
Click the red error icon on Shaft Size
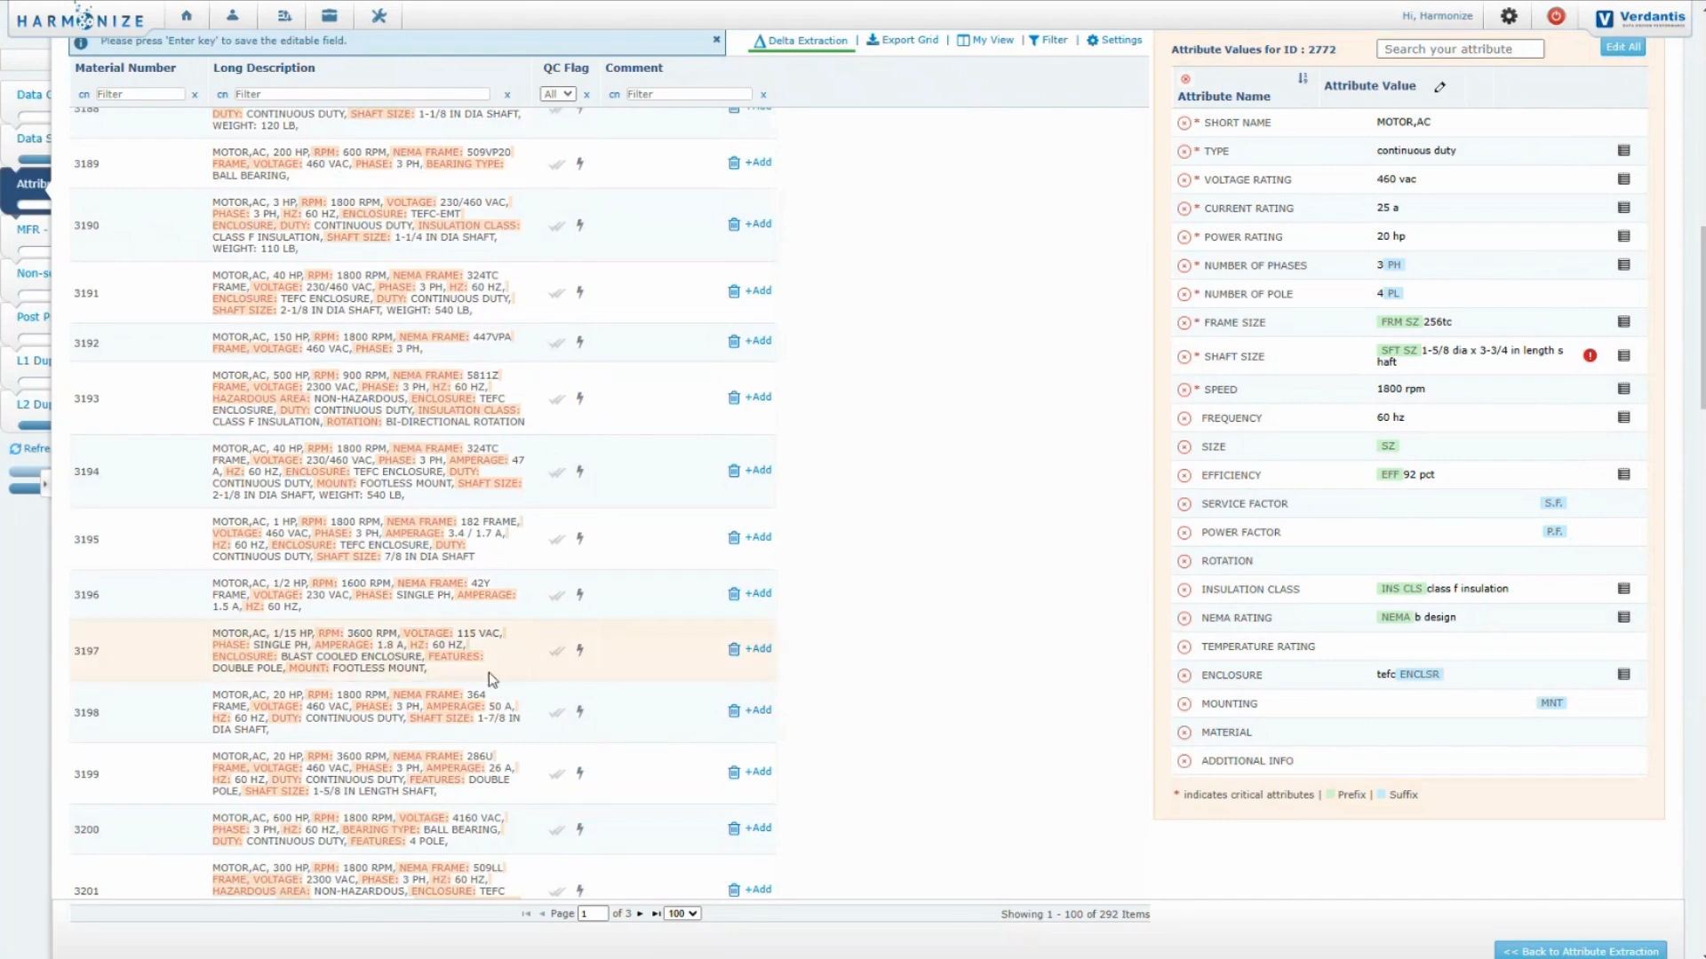point(1590,355)
